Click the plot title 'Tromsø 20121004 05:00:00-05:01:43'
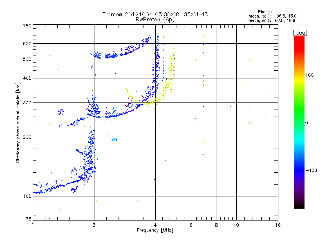 155,14
